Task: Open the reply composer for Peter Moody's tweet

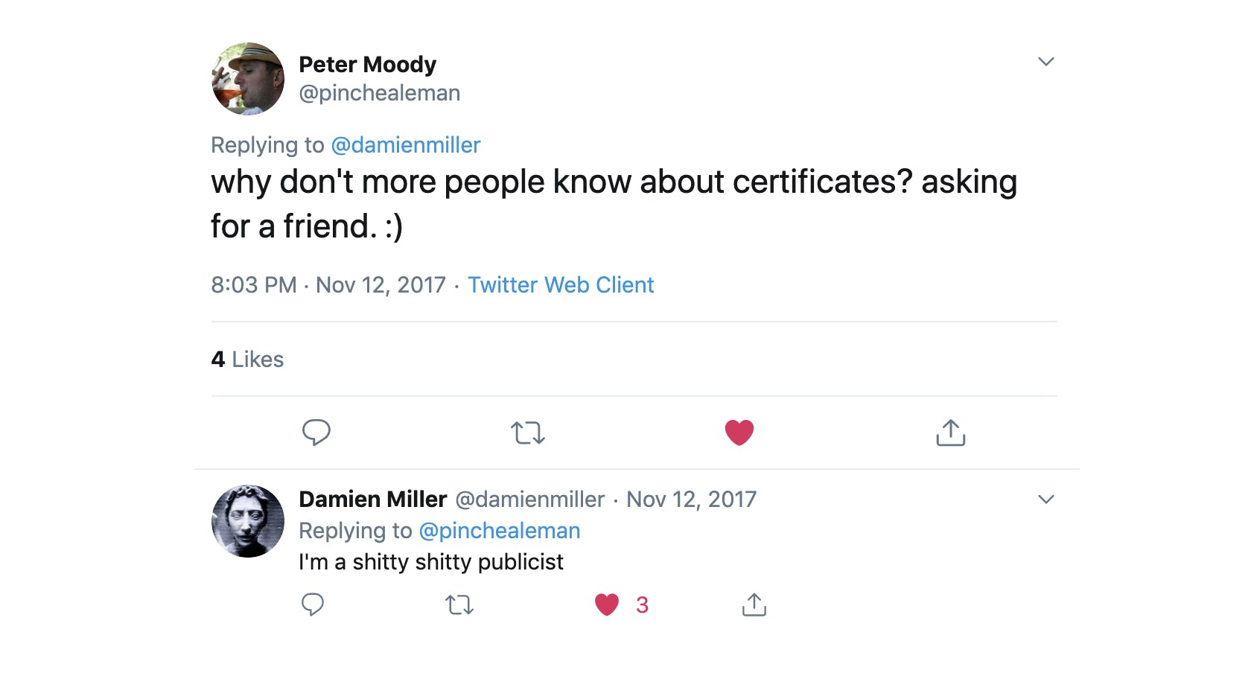Action: [316, 432]
